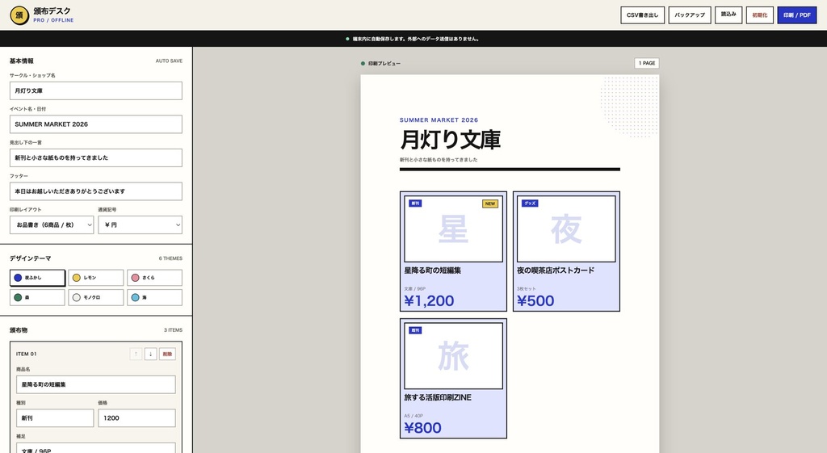Click the 印刷 / PDF button
The height and width of the screenshot is (453, 827).
pyautogui.click(x=796, y=15)
